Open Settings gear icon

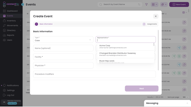click(x=4, y=90)
